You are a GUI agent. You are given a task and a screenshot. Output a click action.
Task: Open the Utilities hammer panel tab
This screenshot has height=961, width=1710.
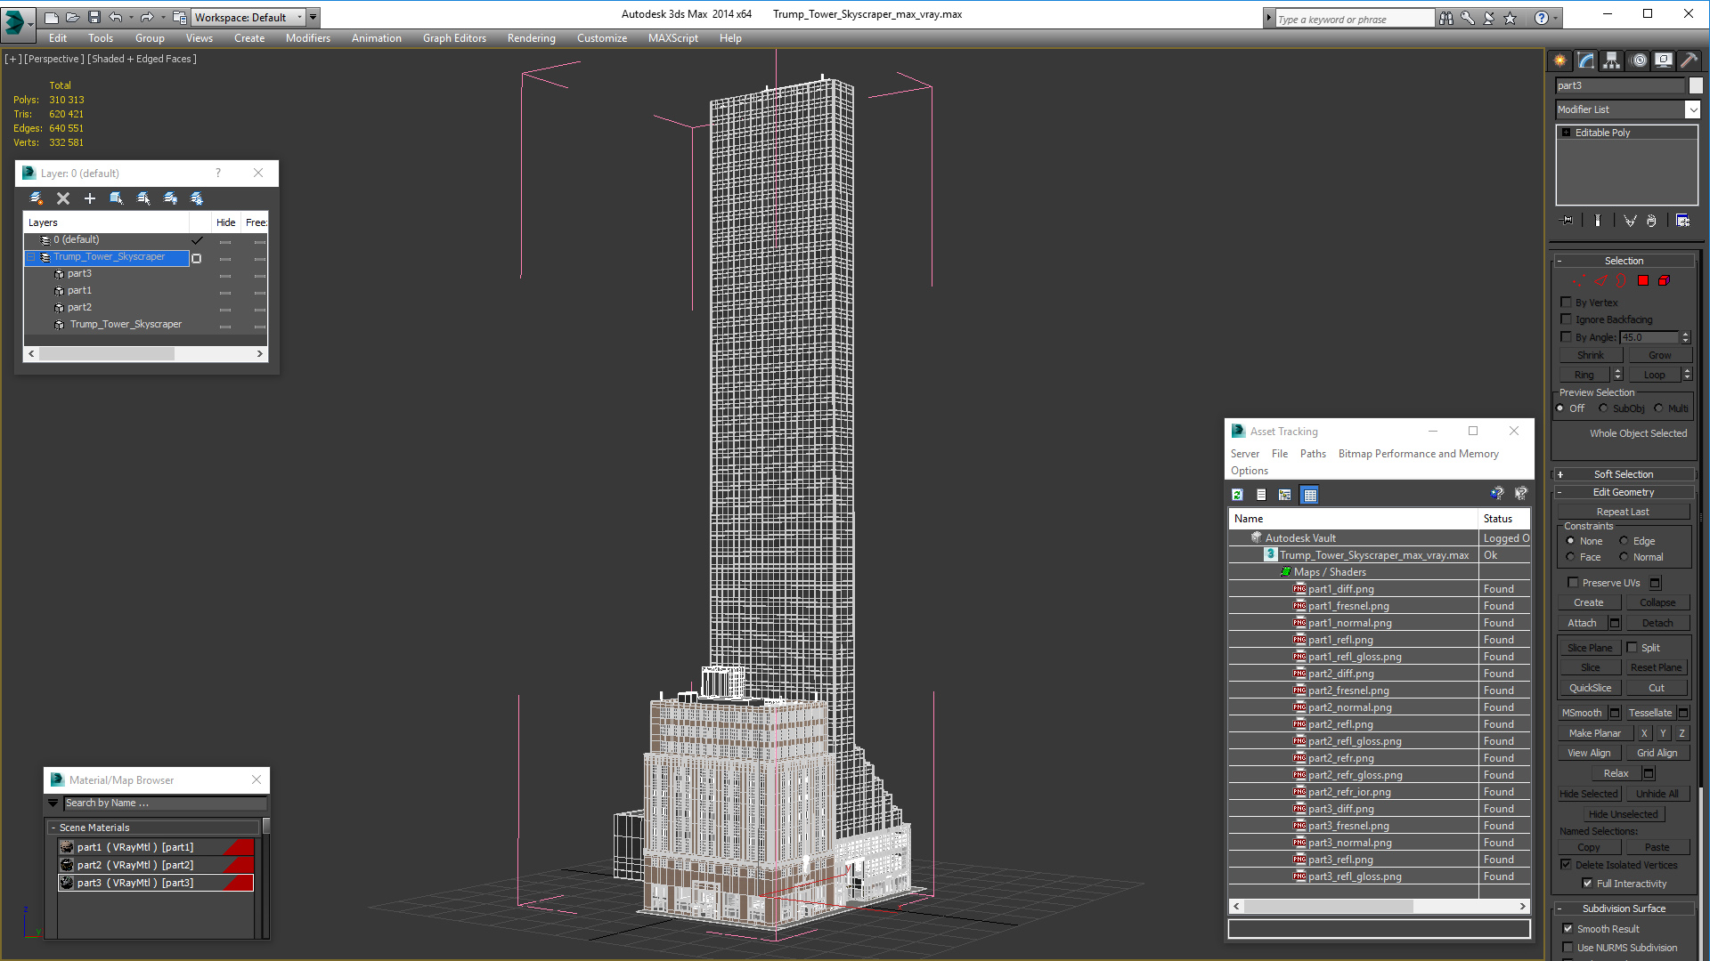click(1689, 61)
